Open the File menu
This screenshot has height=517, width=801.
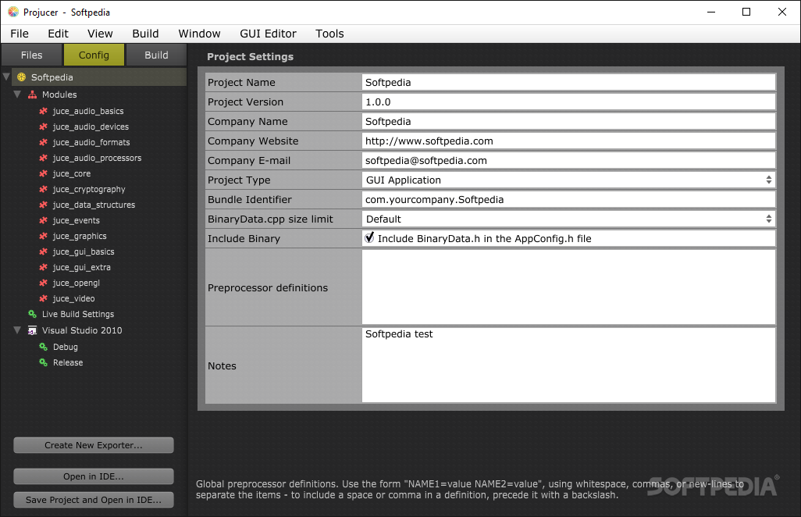point(20,34)
